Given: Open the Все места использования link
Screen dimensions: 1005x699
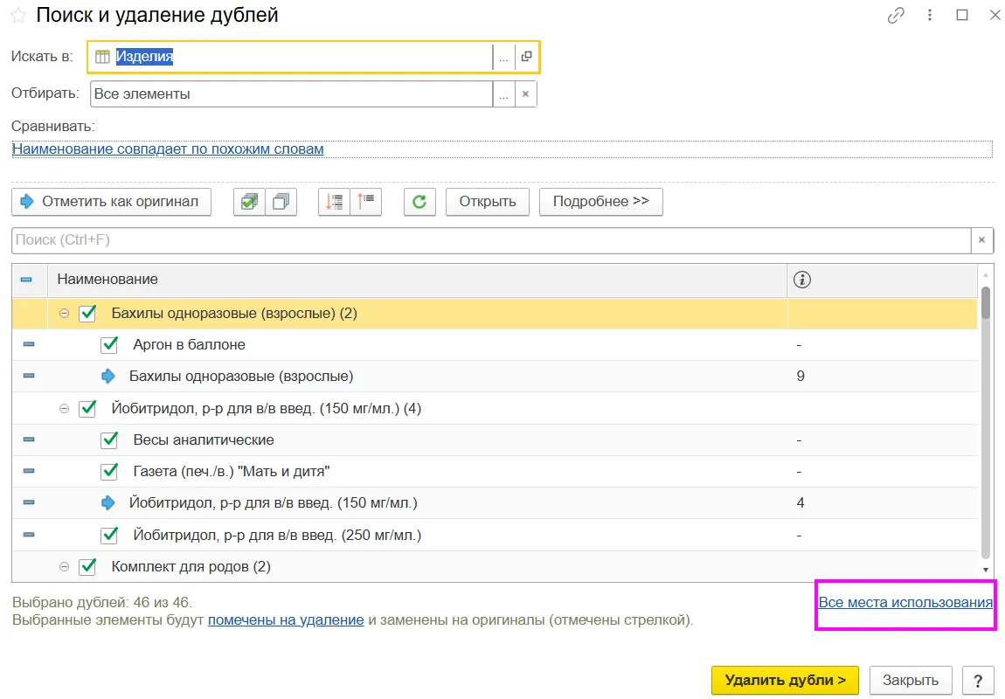Looking at the screenshot, I should tap(905, 603).
